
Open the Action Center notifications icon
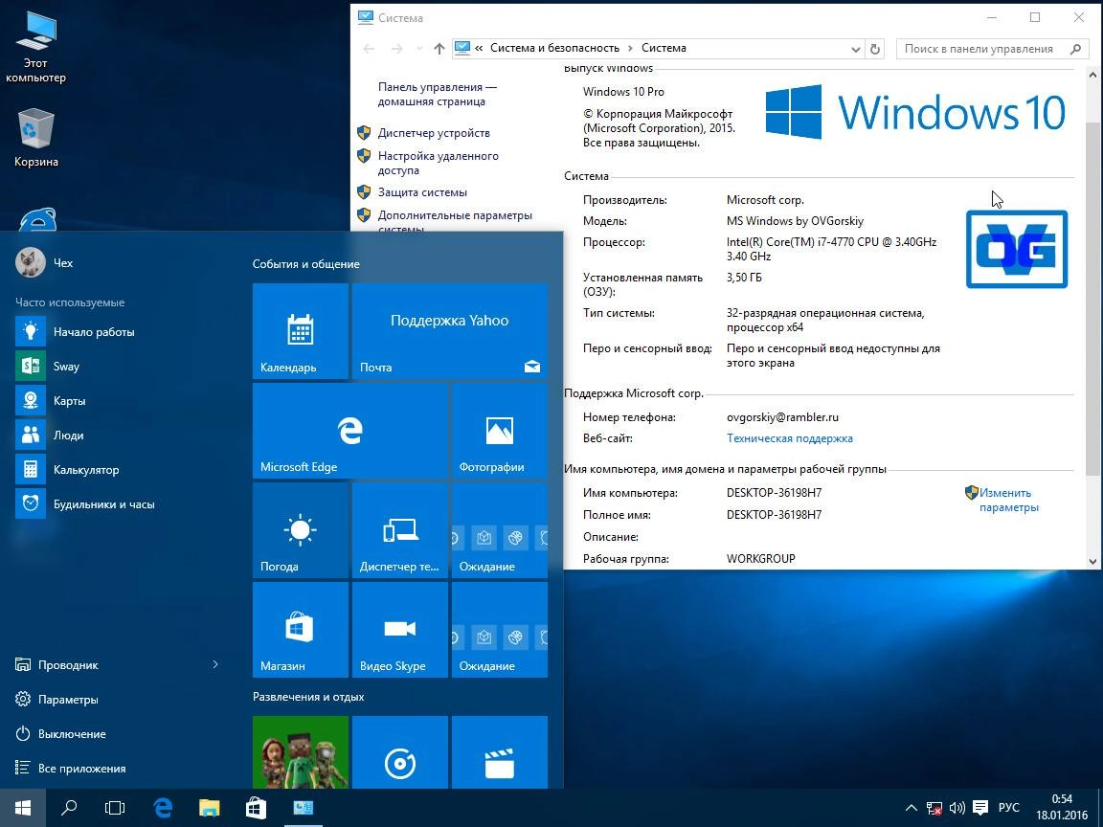click(979, 808)
